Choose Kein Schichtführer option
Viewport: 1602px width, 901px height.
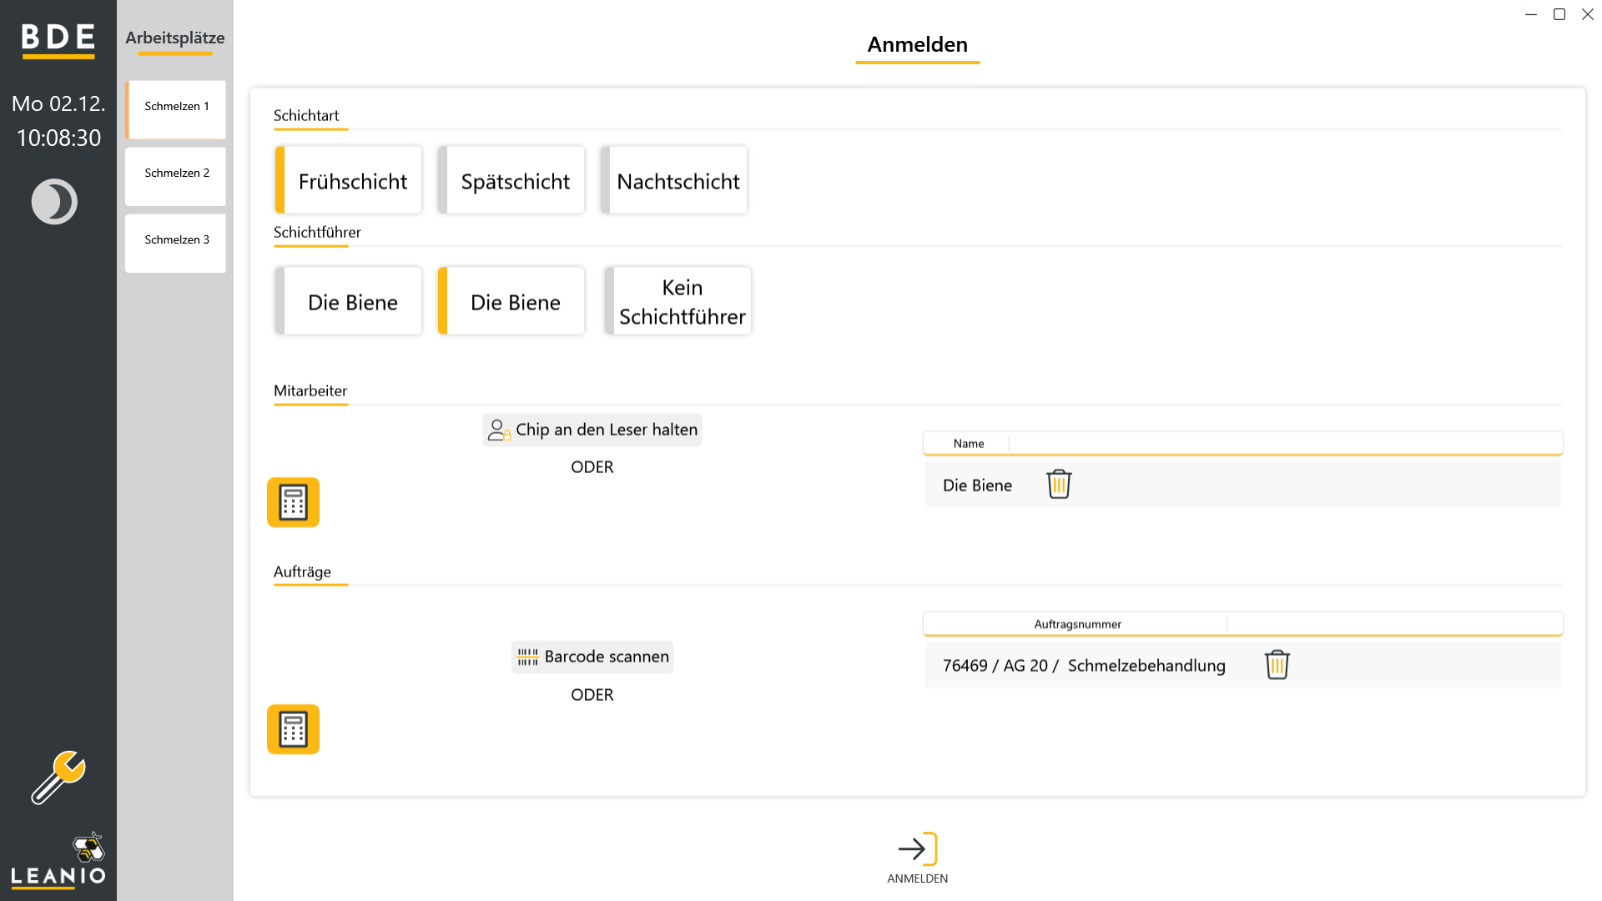pyautogui.click(x=678, y=301)
